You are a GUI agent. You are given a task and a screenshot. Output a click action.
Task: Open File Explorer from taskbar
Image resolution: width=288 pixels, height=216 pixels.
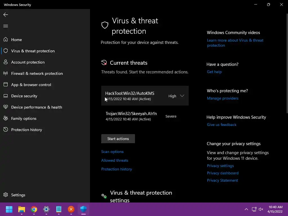(21, 209)
